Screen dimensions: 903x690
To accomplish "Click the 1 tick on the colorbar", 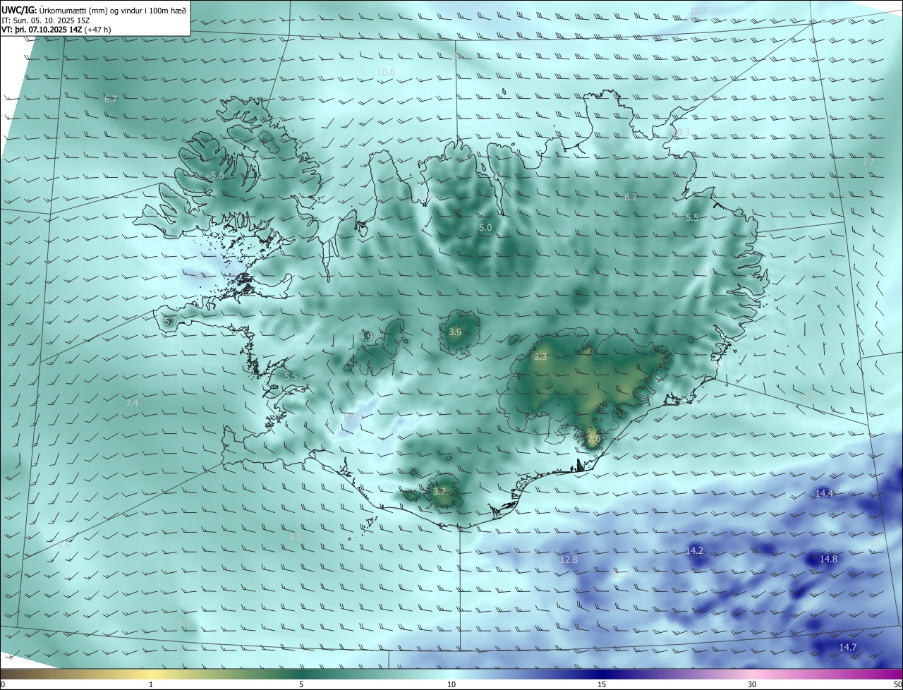I will pos(151,684).
